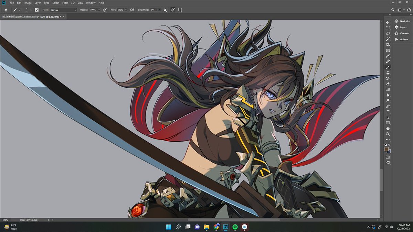Image resolution: width=413 pixels, height=232 pixels.
Task: Toggle the brush settings panel button
Action: (x=36, y=10)
